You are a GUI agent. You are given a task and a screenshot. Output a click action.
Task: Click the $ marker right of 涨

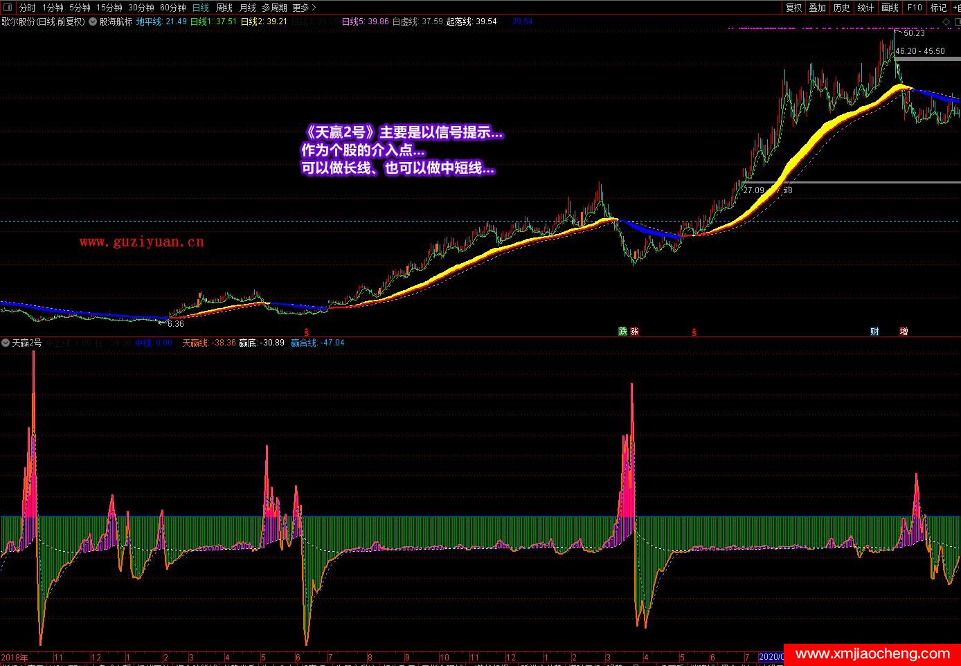(x=694, y=332)
